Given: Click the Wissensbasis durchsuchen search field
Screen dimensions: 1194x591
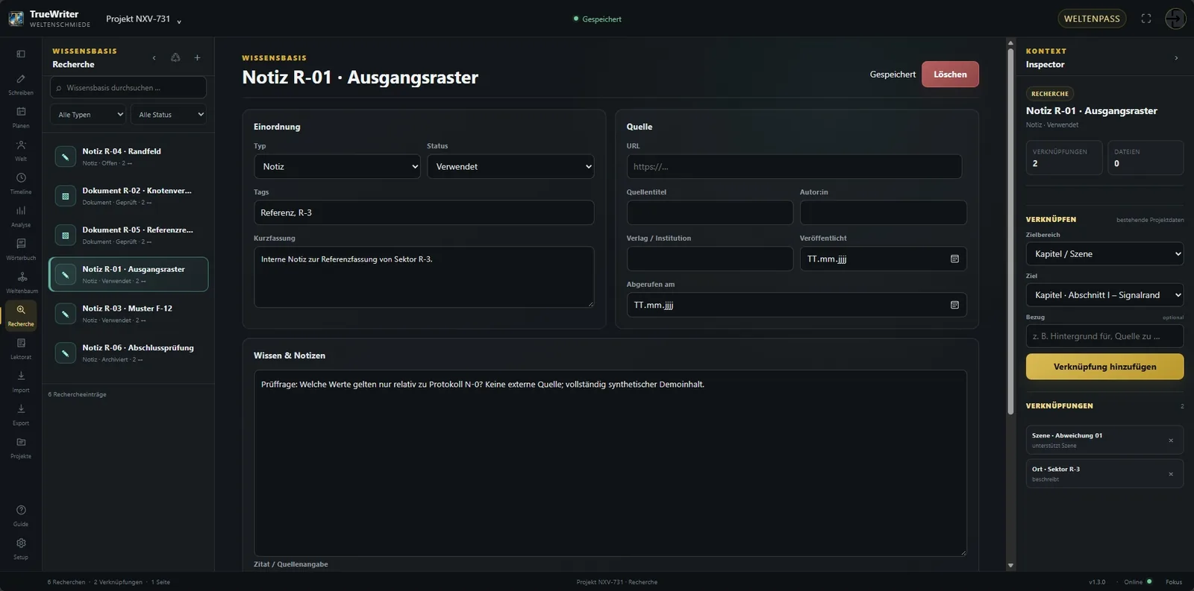Looking at the screenshot, I should (x=128, y=87).
